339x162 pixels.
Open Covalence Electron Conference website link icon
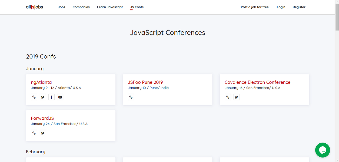[228, 97]
